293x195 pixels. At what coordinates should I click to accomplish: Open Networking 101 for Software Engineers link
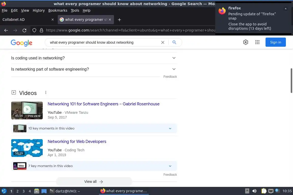pos(104,104)
